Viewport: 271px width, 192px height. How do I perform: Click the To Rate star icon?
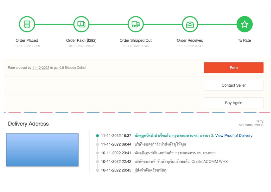pyautogui.click(x=244, y=24)
